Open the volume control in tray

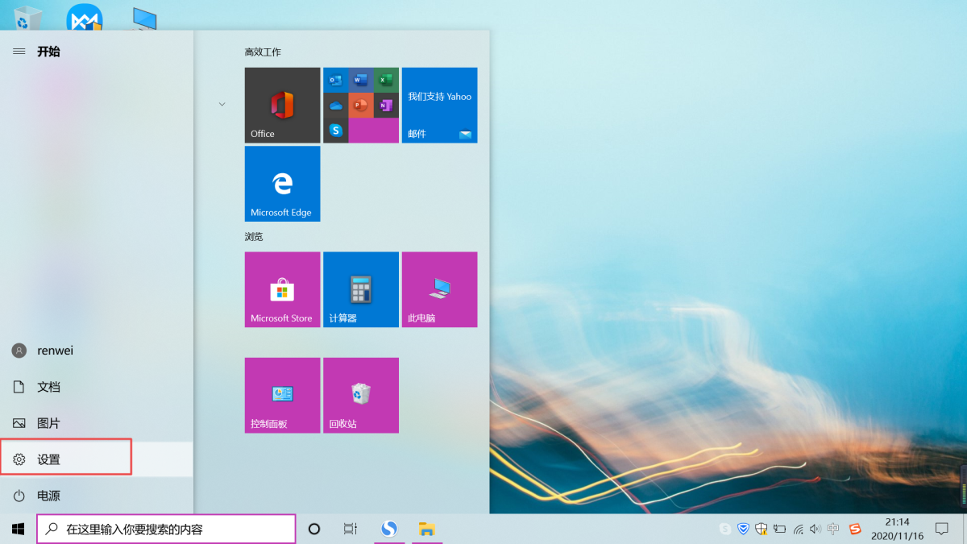(x=815, y=529)
